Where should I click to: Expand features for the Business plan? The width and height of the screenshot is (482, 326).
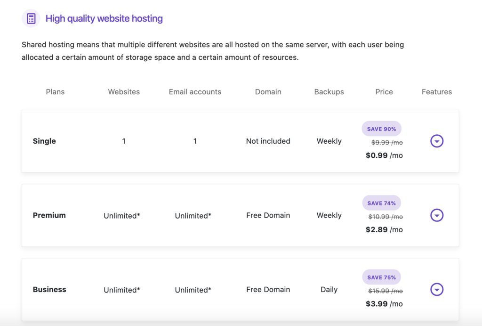click(x=437, y=290)
